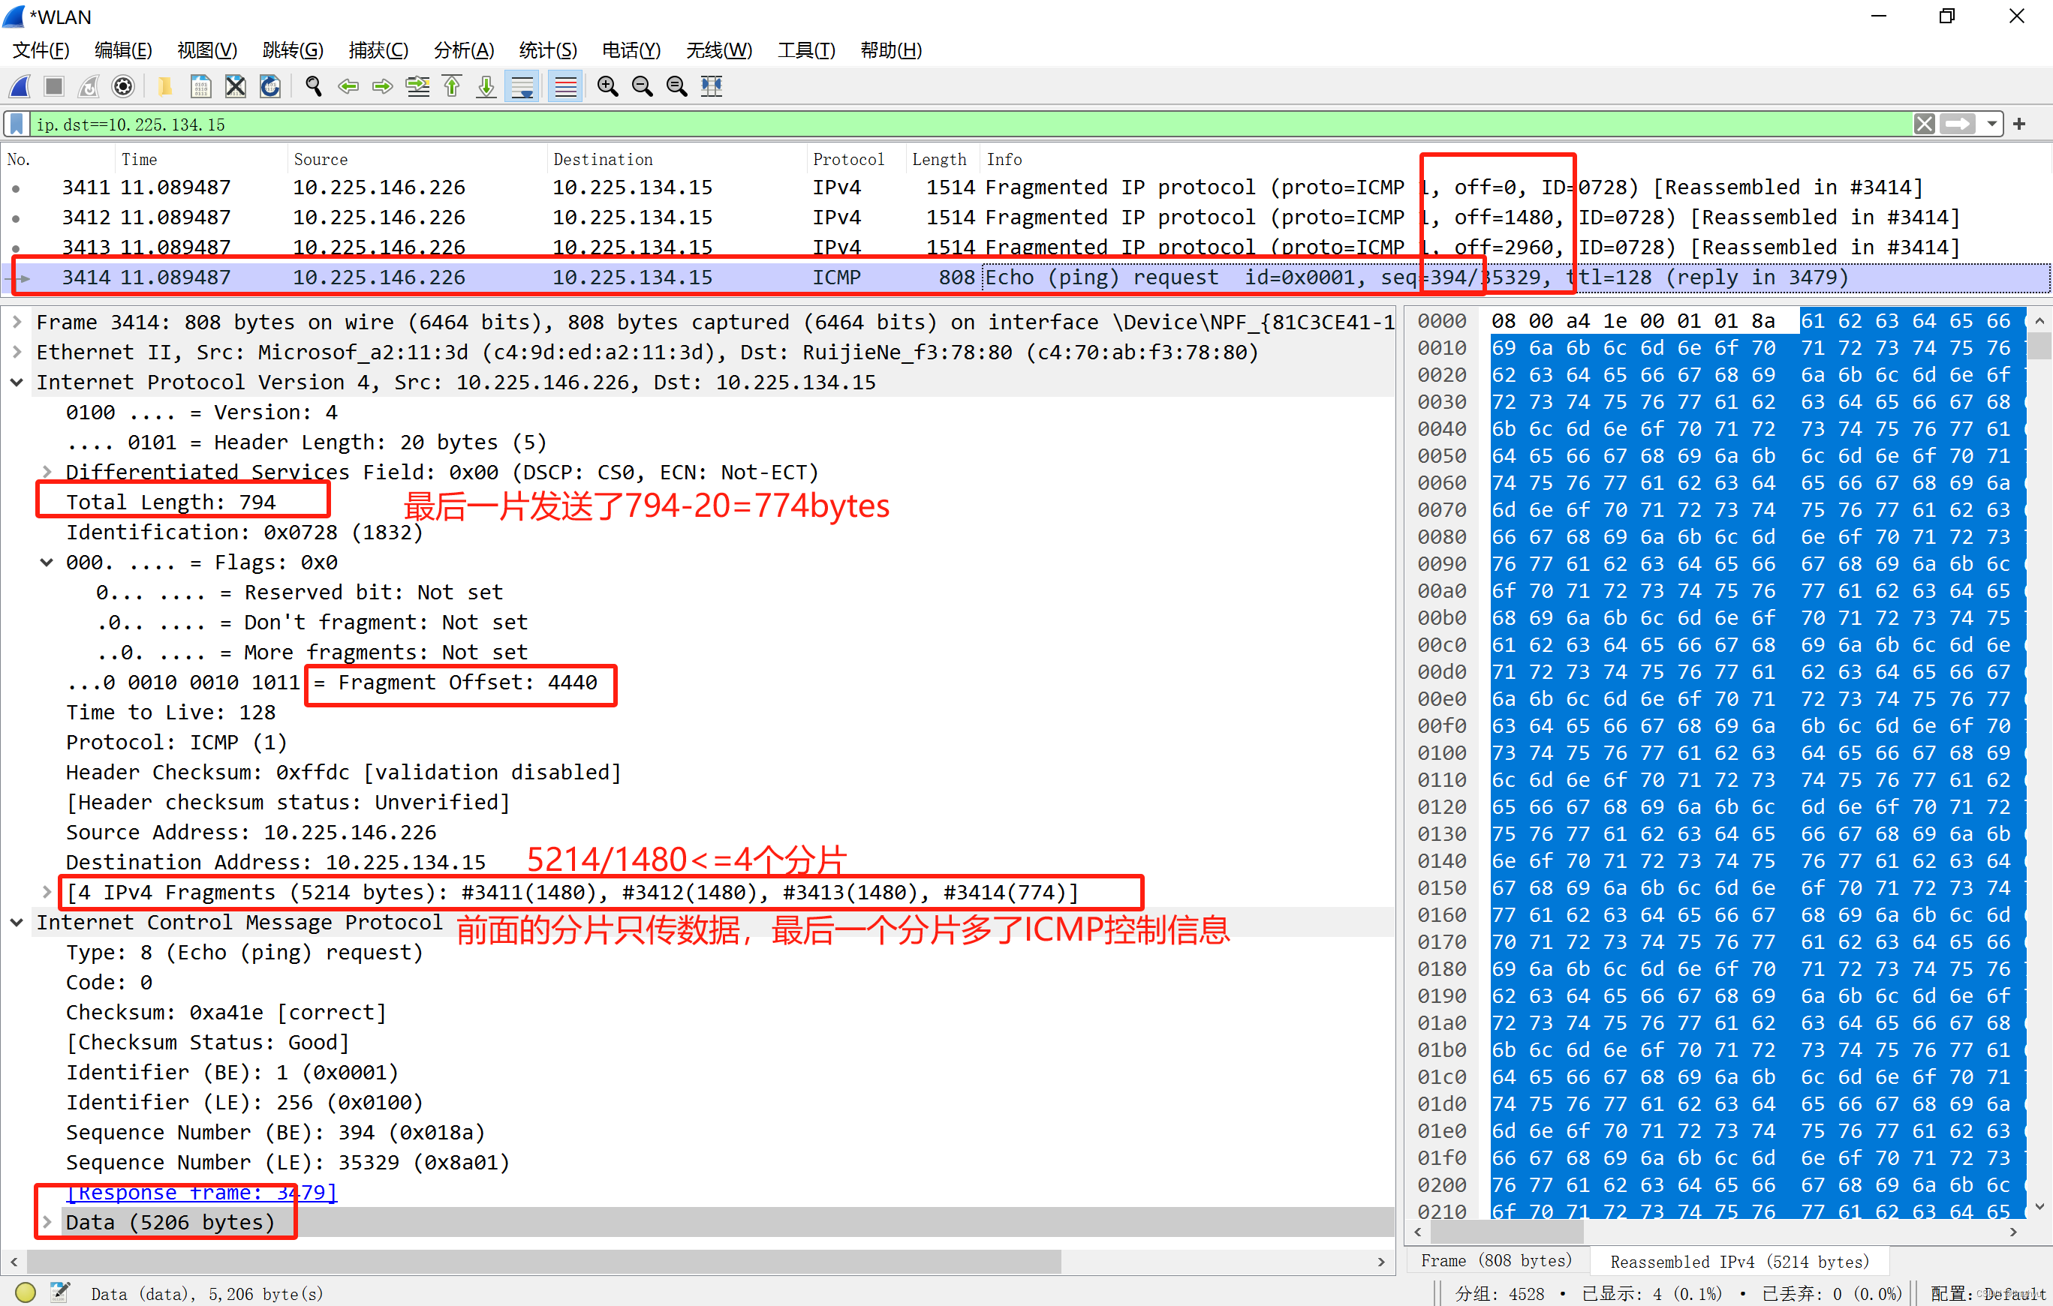The height and width of the screenshot is (1306, 2053).
Task: Switch to Reassembled IPv4 (5214 bytes) tab
Action: coord(1738,1261)
